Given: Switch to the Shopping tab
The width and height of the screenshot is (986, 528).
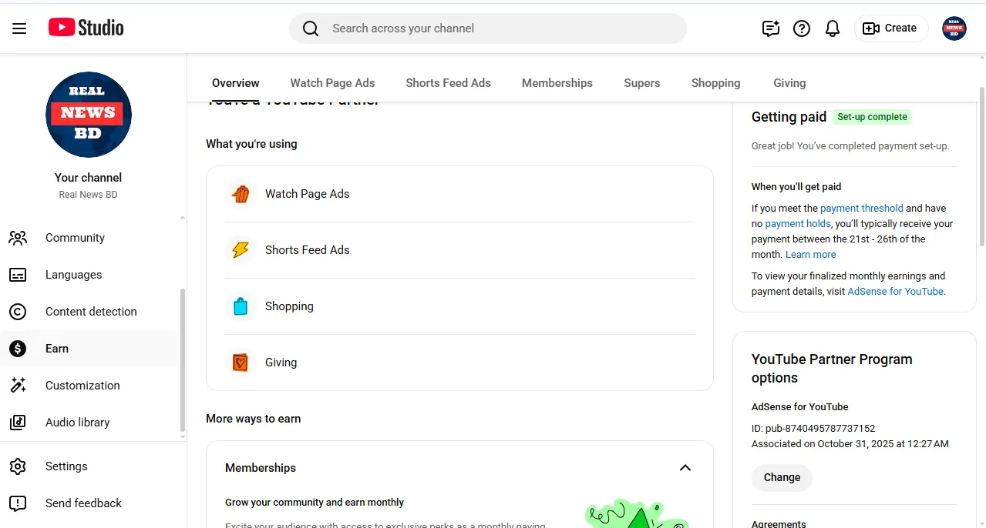Looking at the screenshot, I should (x=716, y=83).
